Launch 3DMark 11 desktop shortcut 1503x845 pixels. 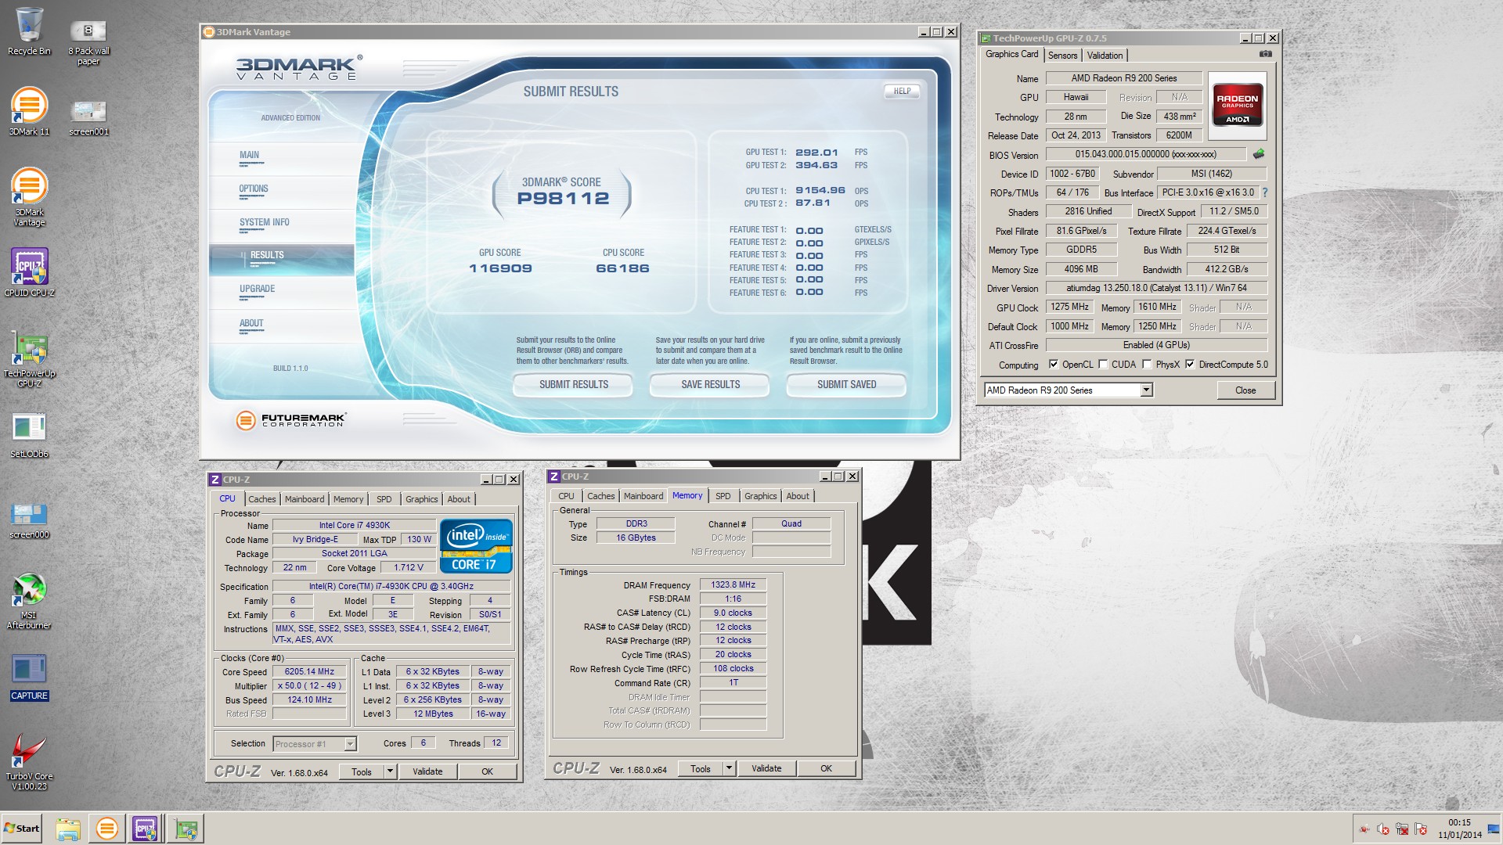[x=29, y=111]
